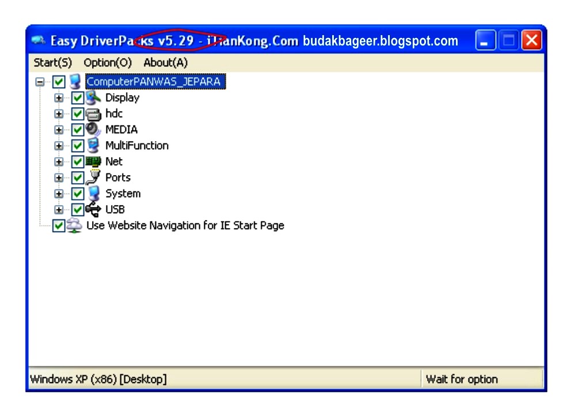Click the computer icon beside ComputerPANWAS_JEPARA
The width and height of the screenshot is (582, 417).
tap(75, 81)
